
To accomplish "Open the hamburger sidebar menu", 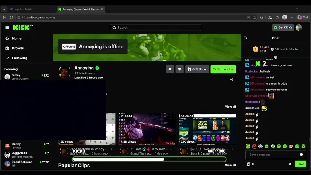I will click(x=7, y=28).
